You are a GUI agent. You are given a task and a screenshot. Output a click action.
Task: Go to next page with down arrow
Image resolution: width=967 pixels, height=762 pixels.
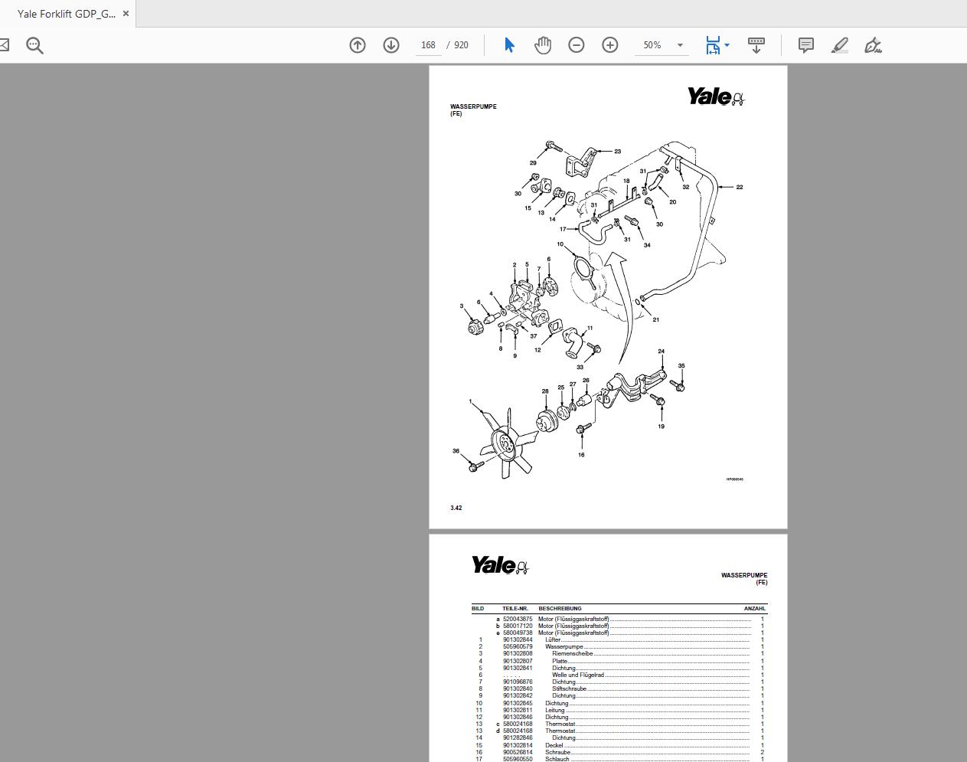391,45
